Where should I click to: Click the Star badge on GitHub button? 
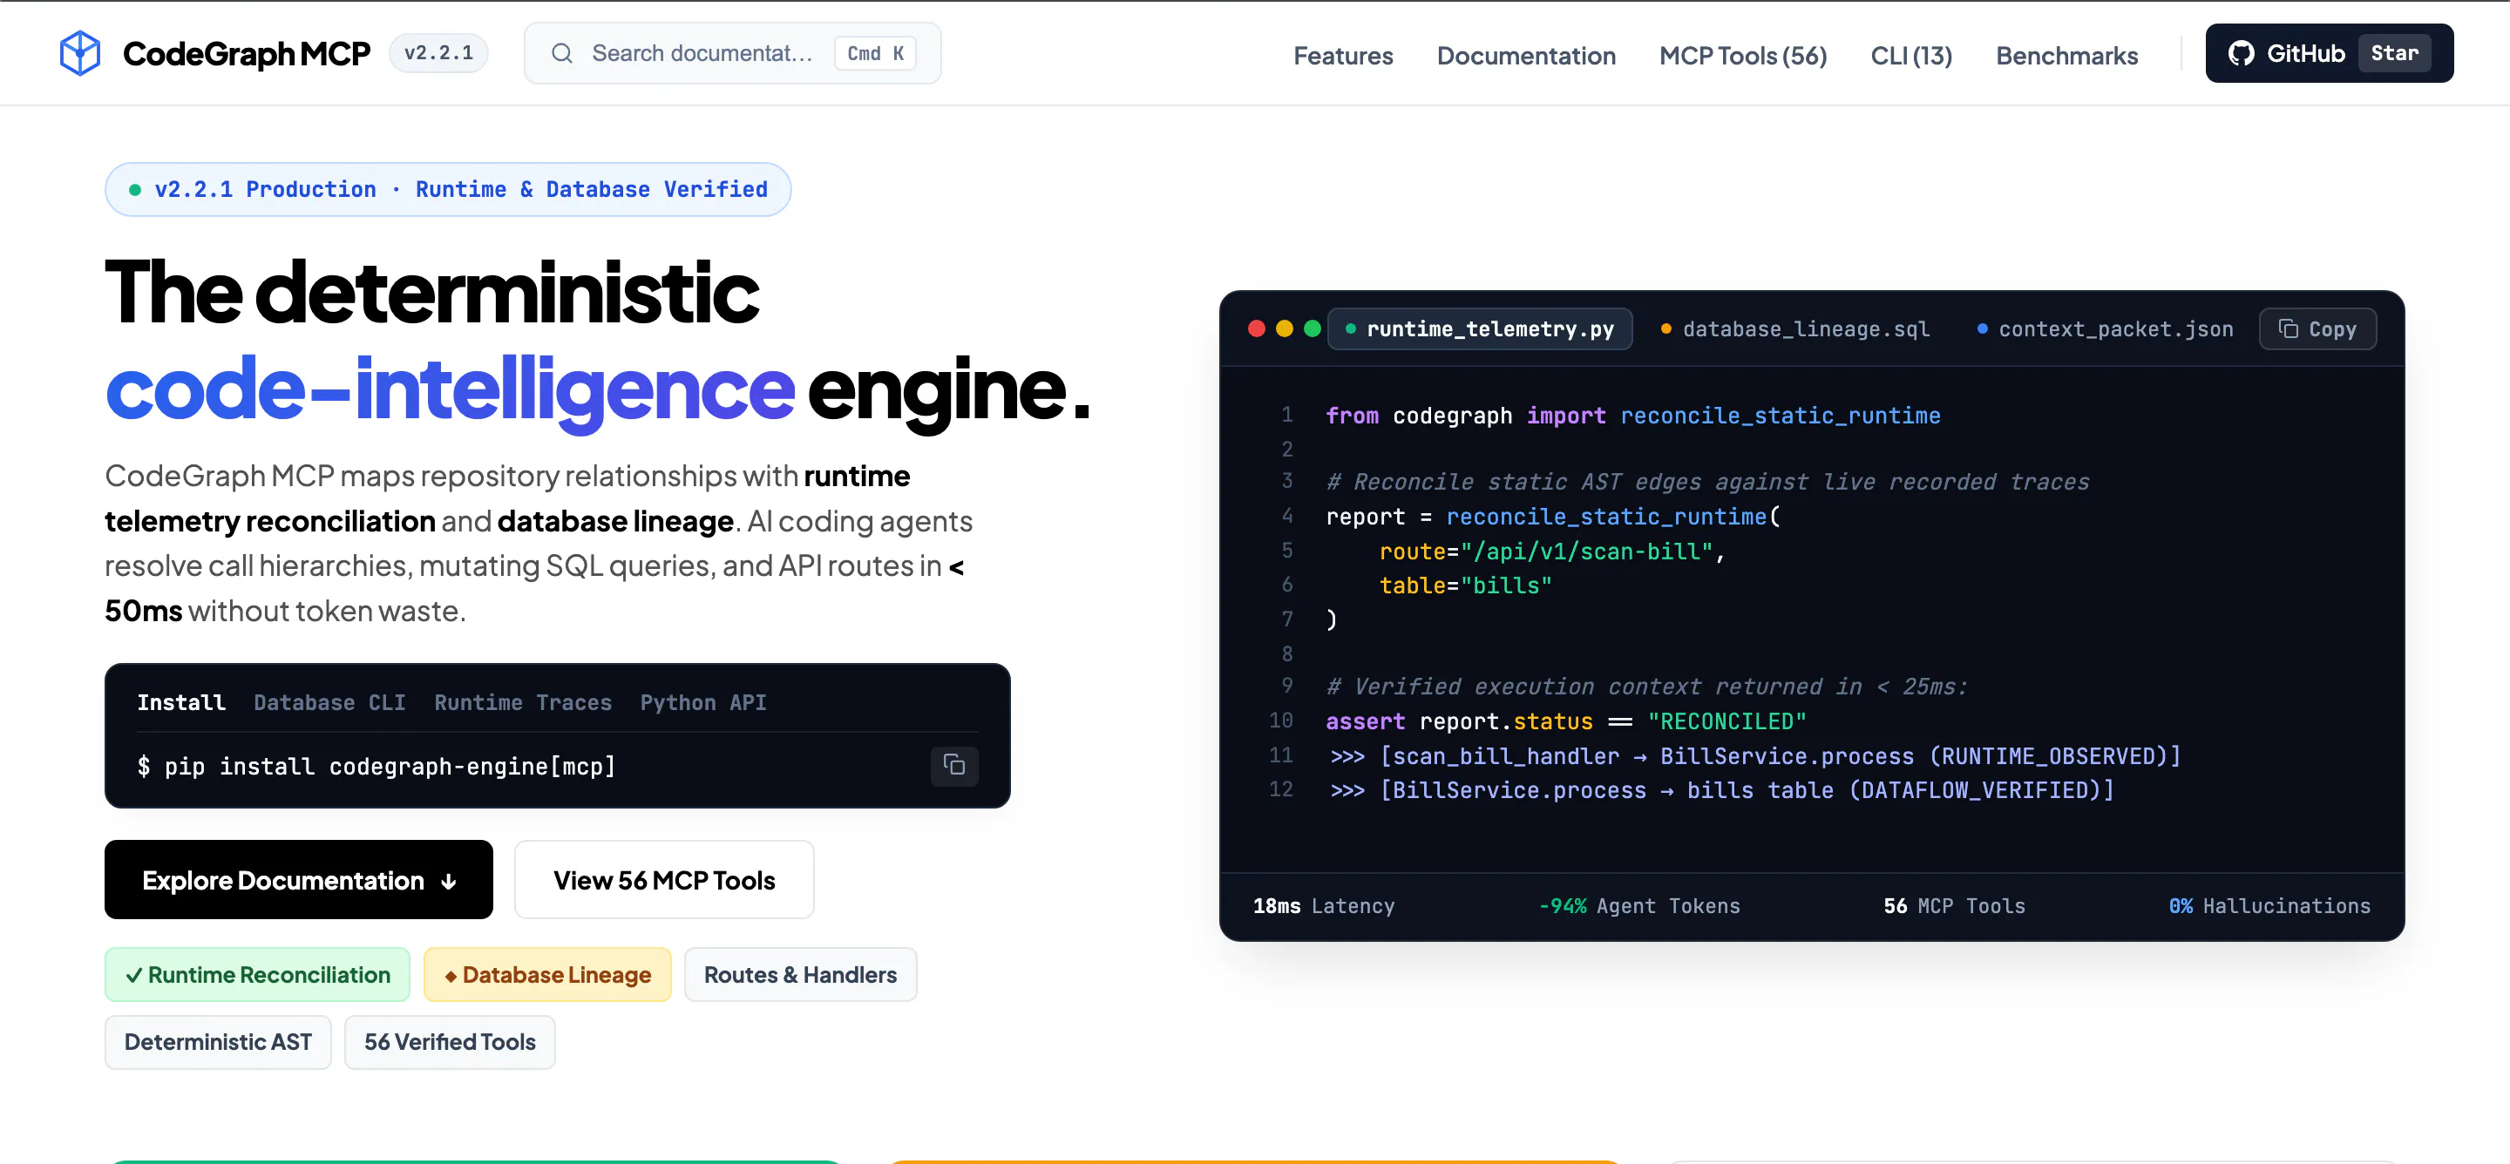click(x=2394, y=53)
